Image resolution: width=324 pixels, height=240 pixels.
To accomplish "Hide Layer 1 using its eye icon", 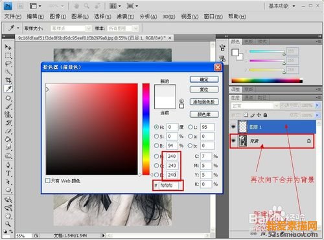I will click(x=233, y=127).
